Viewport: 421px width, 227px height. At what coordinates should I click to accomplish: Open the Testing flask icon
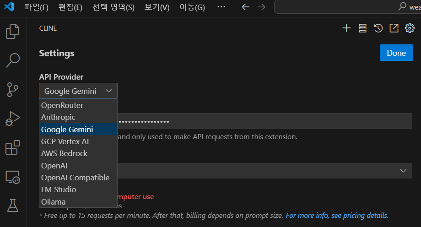coord(13,205)
